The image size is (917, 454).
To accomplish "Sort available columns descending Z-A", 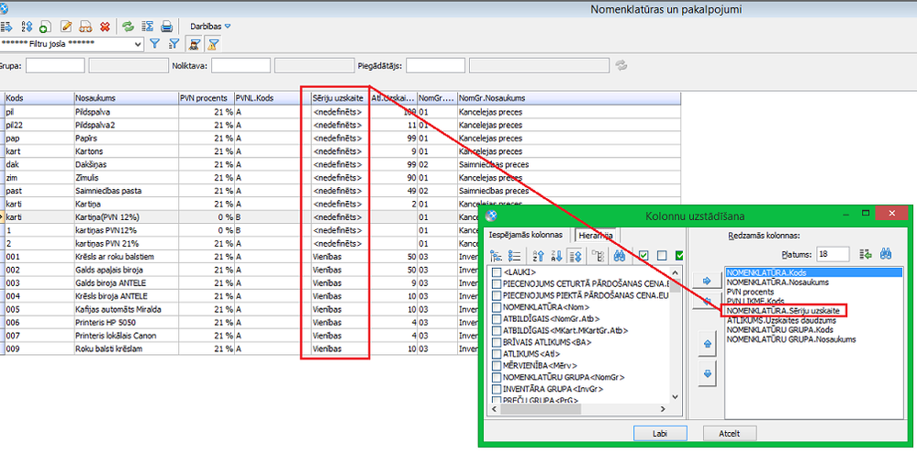I will pyautogui.click(x=557, y=255).
